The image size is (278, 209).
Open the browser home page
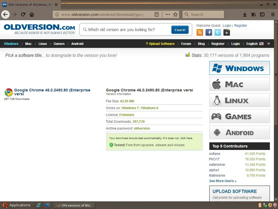[x=32, y=14]
